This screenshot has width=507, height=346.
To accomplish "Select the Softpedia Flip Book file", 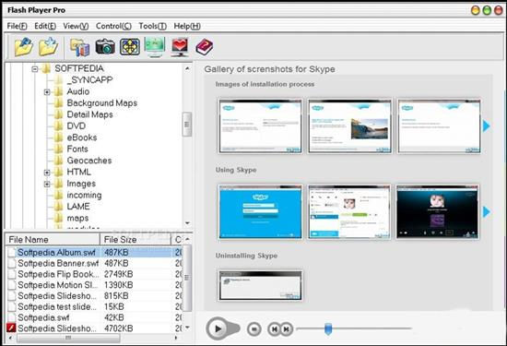I will click(x=58, y=274).
